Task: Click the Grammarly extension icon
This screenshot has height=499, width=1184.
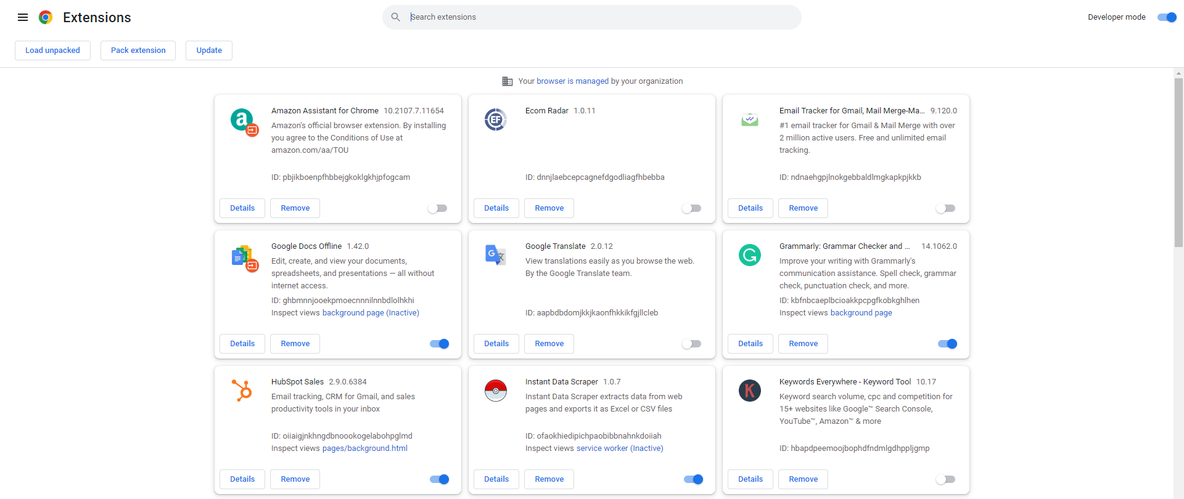Action: point(750,255)
